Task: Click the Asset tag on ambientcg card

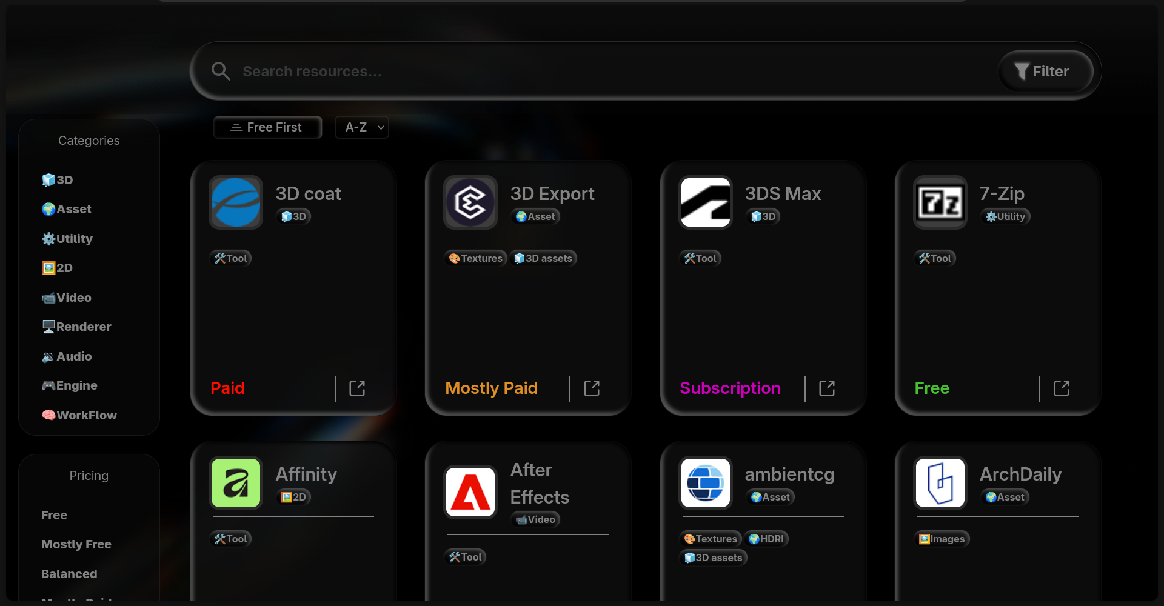Action: 771,497
